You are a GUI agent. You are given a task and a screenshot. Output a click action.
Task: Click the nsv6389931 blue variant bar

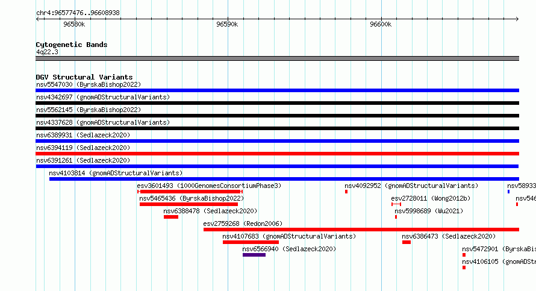277,141
